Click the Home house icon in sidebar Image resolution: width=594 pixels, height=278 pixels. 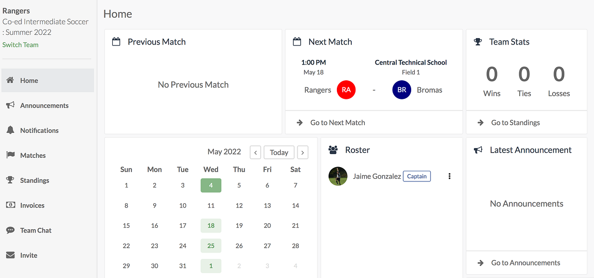click(10, 80)
